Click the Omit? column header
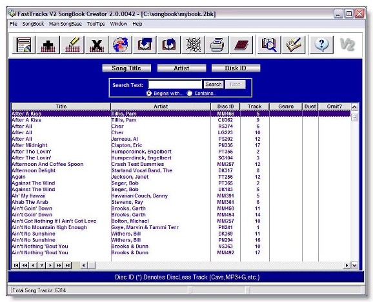Viewport: 373px width, 302px height. point(334,106)
